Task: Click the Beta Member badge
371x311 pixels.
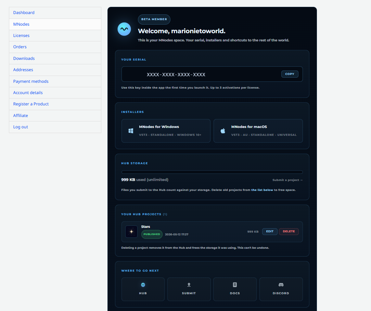Action: point(154,20)
